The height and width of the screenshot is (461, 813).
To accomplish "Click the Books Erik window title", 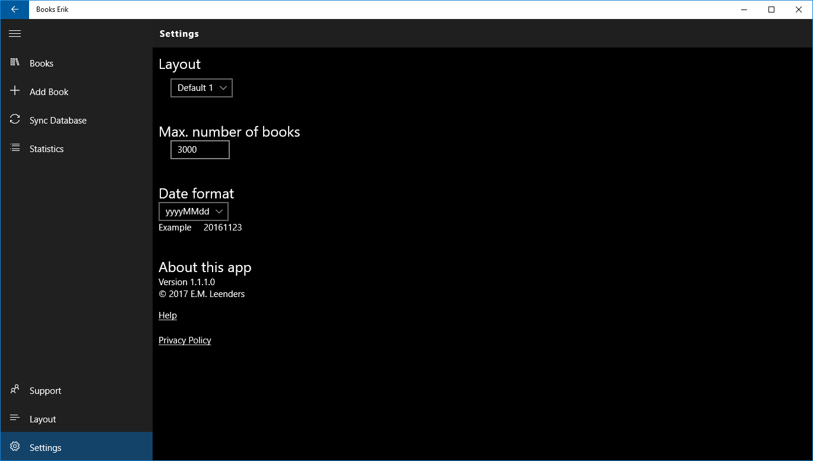I will (x=52, y=10).
